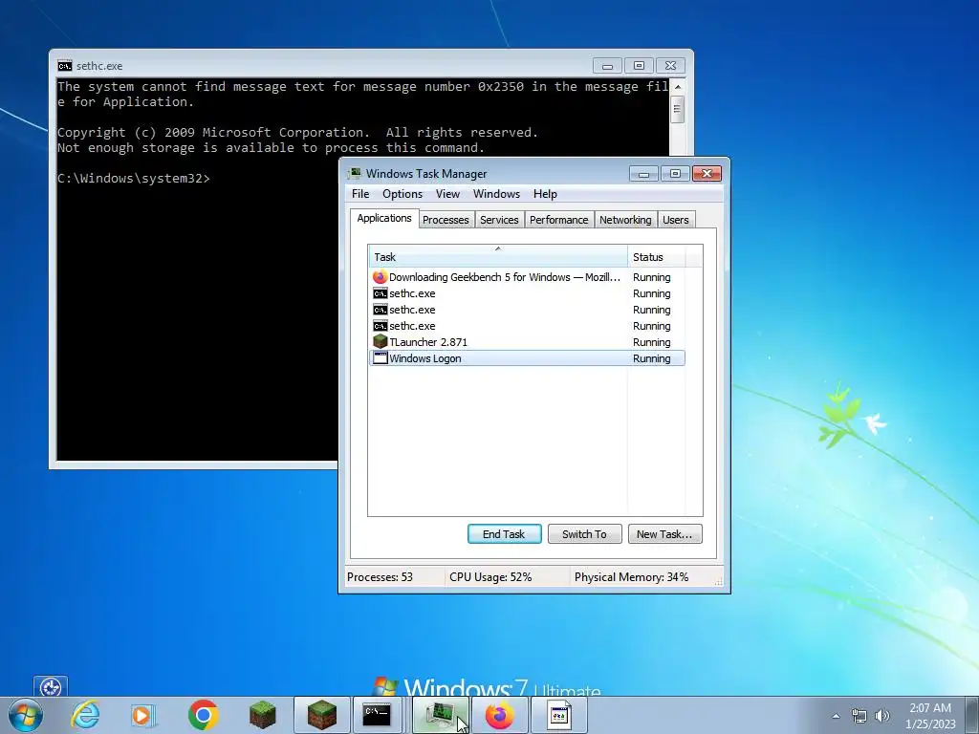This screenshot has width=979, height=734.
Task: Click the Switch To button
Action: coord(584,534)
